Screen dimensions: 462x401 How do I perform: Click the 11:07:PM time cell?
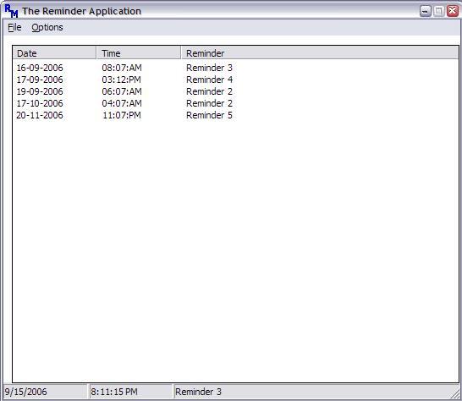point(121,115)
